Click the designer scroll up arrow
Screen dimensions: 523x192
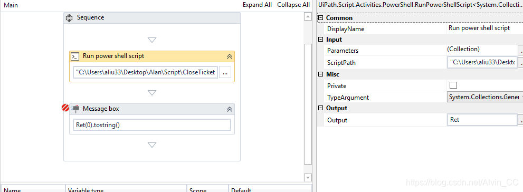(308, 16)
